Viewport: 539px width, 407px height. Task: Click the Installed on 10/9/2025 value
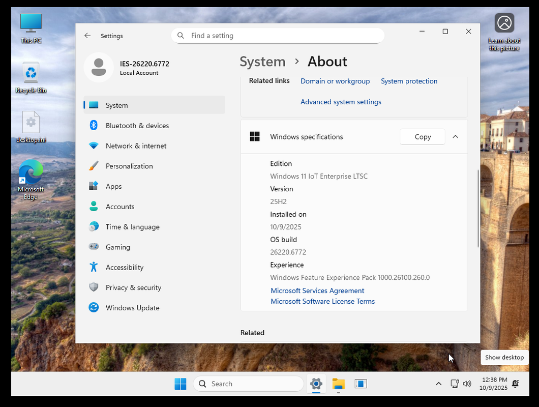coord(286,227)
